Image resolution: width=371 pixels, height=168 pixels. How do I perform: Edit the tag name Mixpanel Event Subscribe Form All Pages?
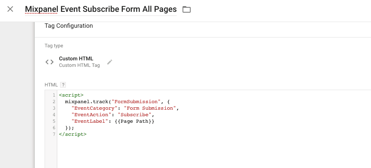pos(101,9)
